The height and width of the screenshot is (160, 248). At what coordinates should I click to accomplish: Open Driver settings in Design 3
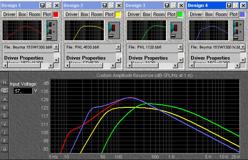(133, 14)
